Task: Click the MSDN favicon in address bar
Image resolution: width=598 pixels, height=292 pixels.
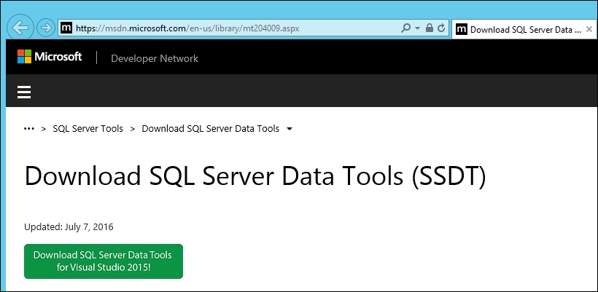Action: 66,28
